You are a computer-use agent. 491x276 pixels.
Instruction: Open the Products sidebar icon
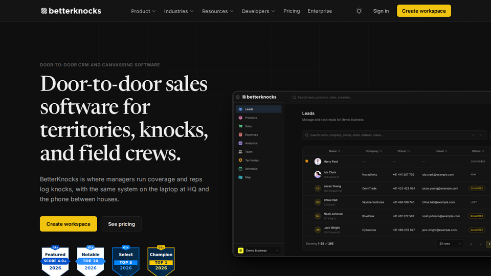point(240,118)
